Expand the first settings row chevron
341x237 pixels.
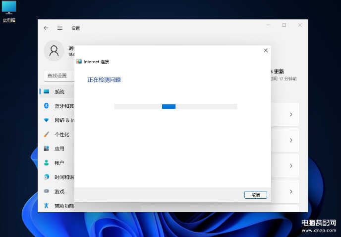[x=291, y=114]
